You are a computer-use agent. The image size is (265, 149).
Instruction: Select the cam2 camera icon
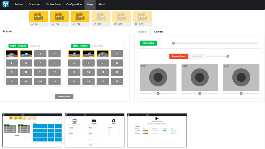coord(59,16)
